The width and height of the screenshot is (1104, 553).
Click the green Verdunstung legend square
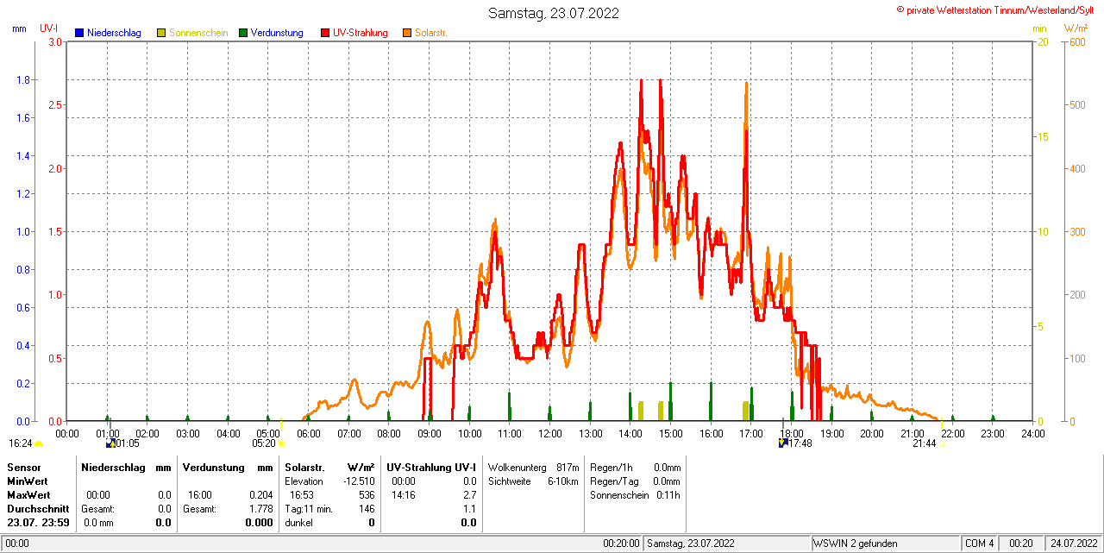(x=243, y=33)
